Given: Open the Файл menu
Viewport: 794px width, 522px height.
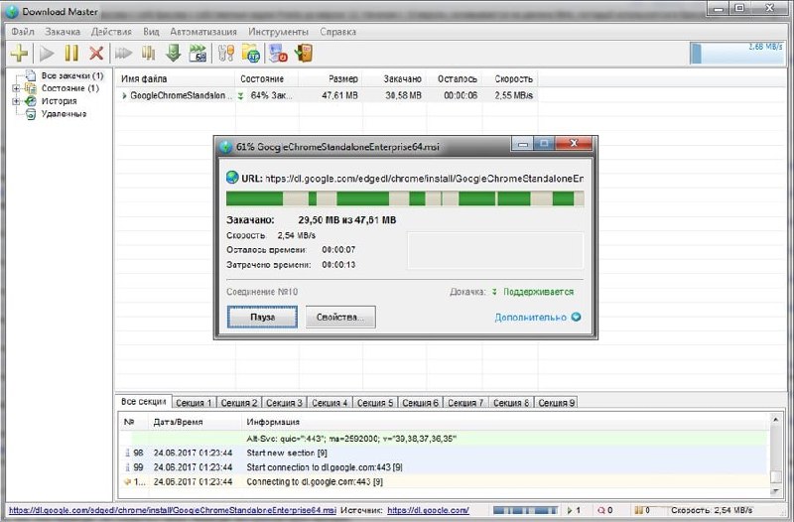Looking at the screenshot, I should tap(23, 32).
